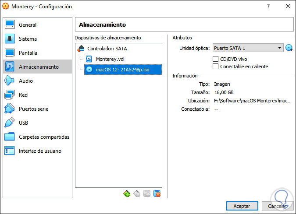This screenshot has width=296, height=214.
Task: Click the Monterey.vdi hard disk icon
Action: [89, 59]
